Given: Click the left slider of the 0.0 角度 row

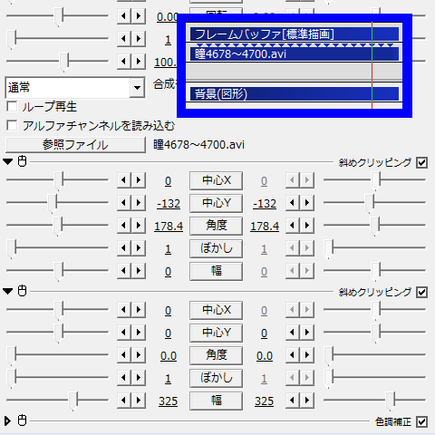Looking at the screenshot, I should 57,355.
